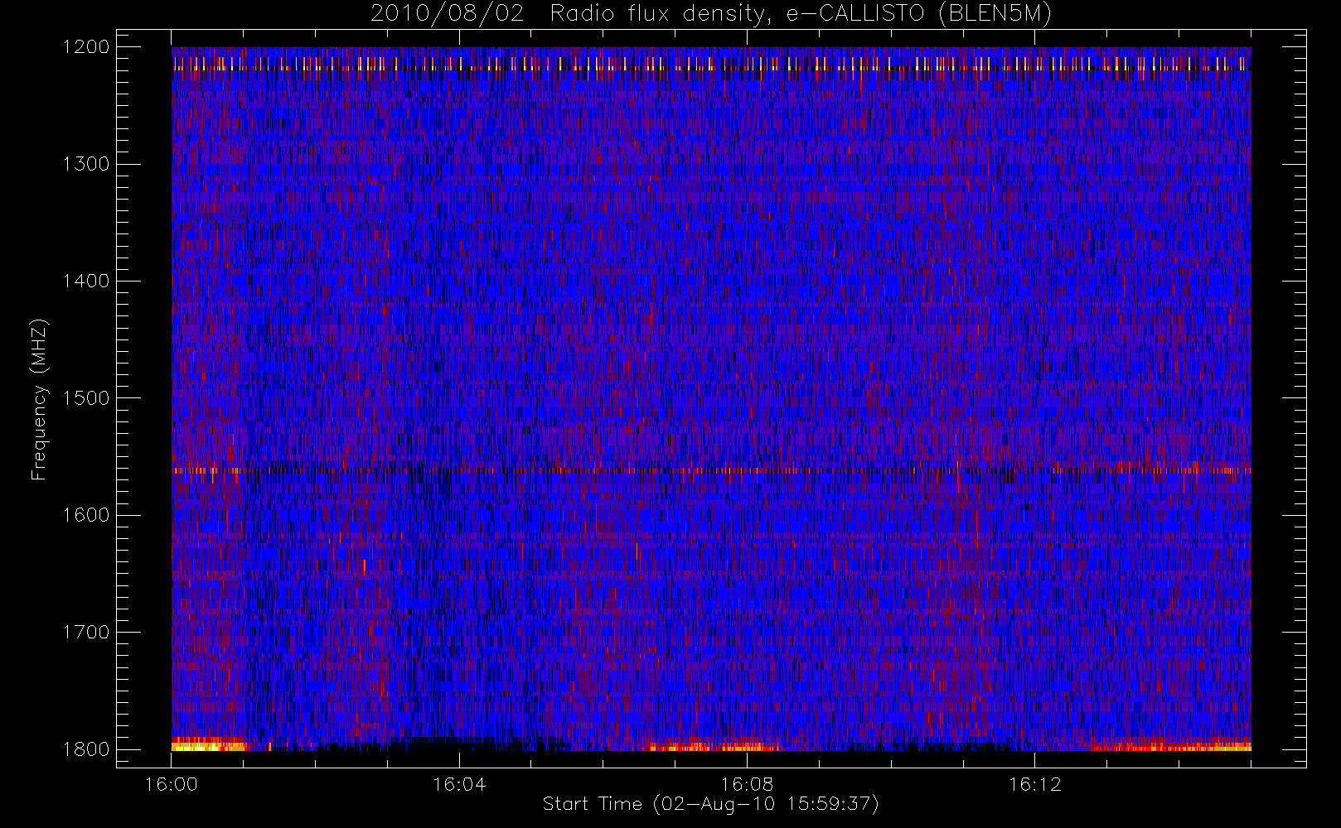Image resolution: width=1341 pixels, height=828 pixels.
Task: Select the 1700 frequency axis label
Action: [x=86, y=632]
